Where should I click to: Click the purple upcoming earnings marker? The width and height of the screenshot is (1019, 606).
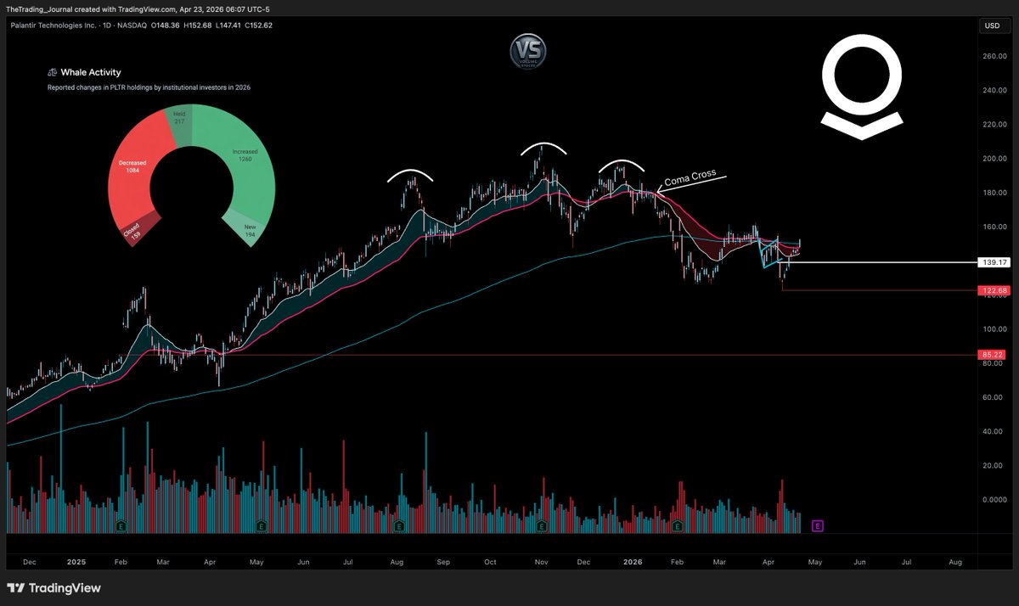click(817, 526)
